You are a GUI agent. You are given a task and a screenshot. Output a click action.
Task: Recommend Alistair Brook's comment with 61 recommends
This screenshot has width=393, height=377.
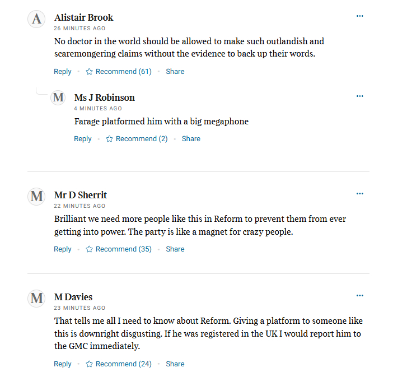click(x=119, y=72)
